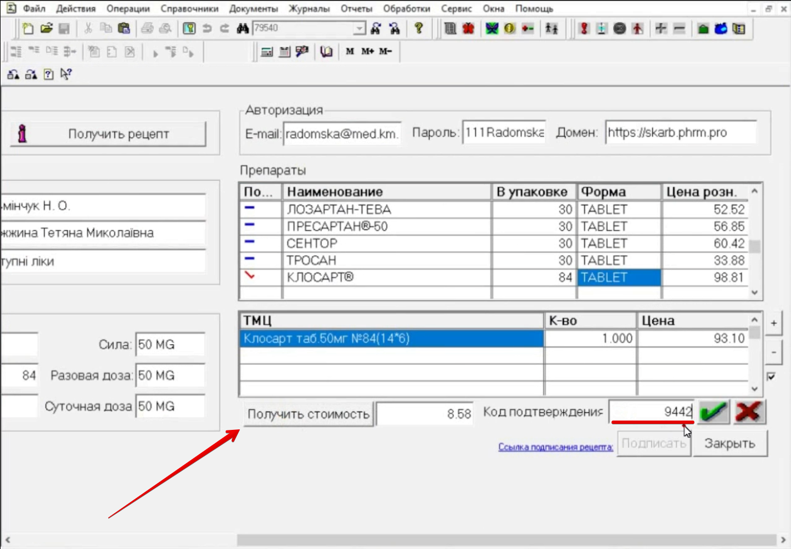The width and height of the screenshot is (791, 549).
Task: Click the ТМЦ table scroll down arrow
Action: click(755, 389)
